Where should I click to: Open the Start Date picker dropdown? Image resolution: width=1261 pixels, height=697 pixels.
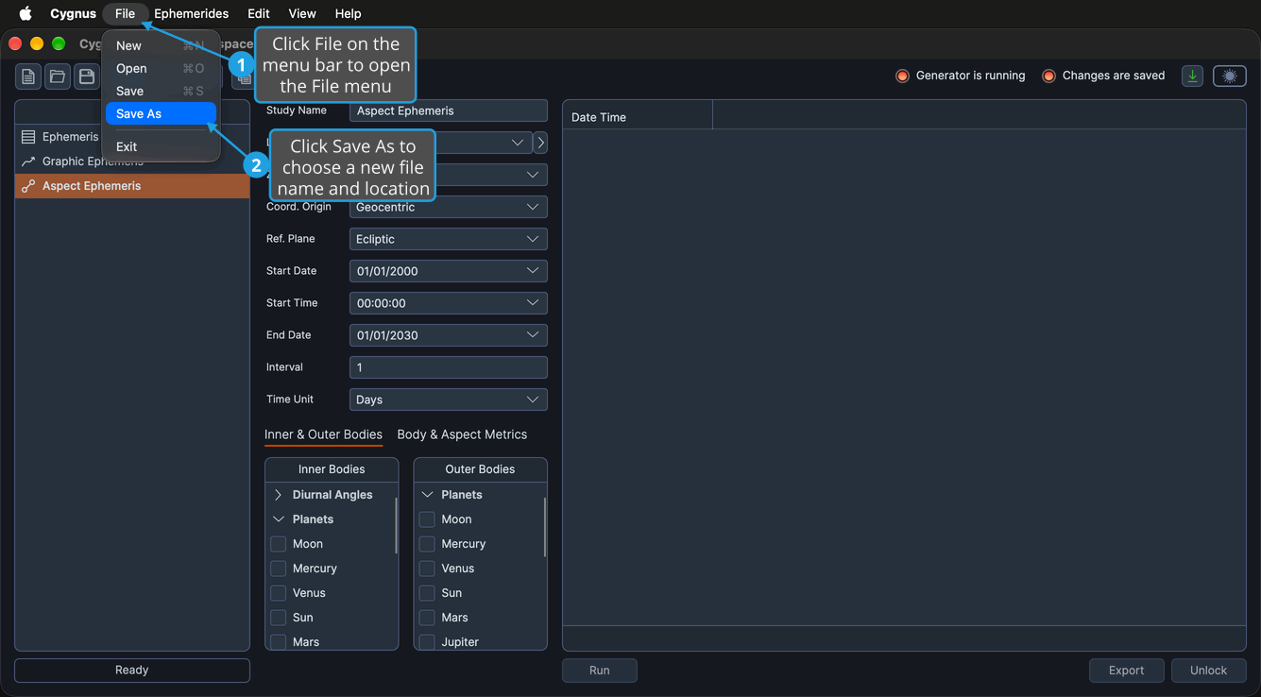coord(449,271)
